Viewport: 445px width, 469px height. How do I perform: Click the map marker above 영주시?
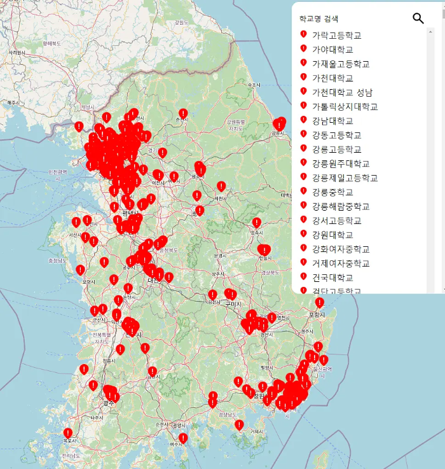click(x=256, y=223)
